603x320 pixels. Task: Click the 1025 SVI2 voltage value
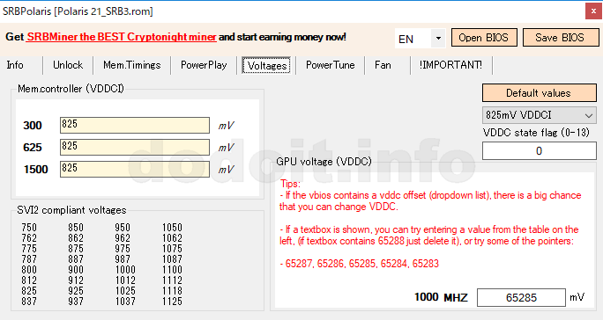click(x=125, y=291)
